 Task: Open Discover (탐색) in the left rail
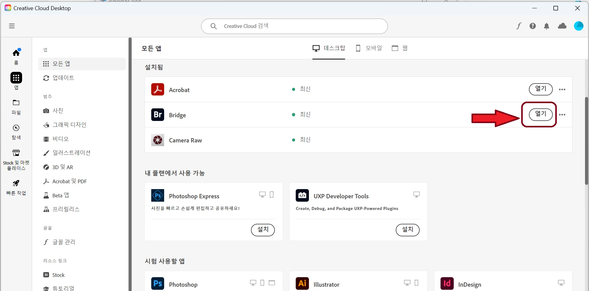pyautogui.click(x=16, y=132)
